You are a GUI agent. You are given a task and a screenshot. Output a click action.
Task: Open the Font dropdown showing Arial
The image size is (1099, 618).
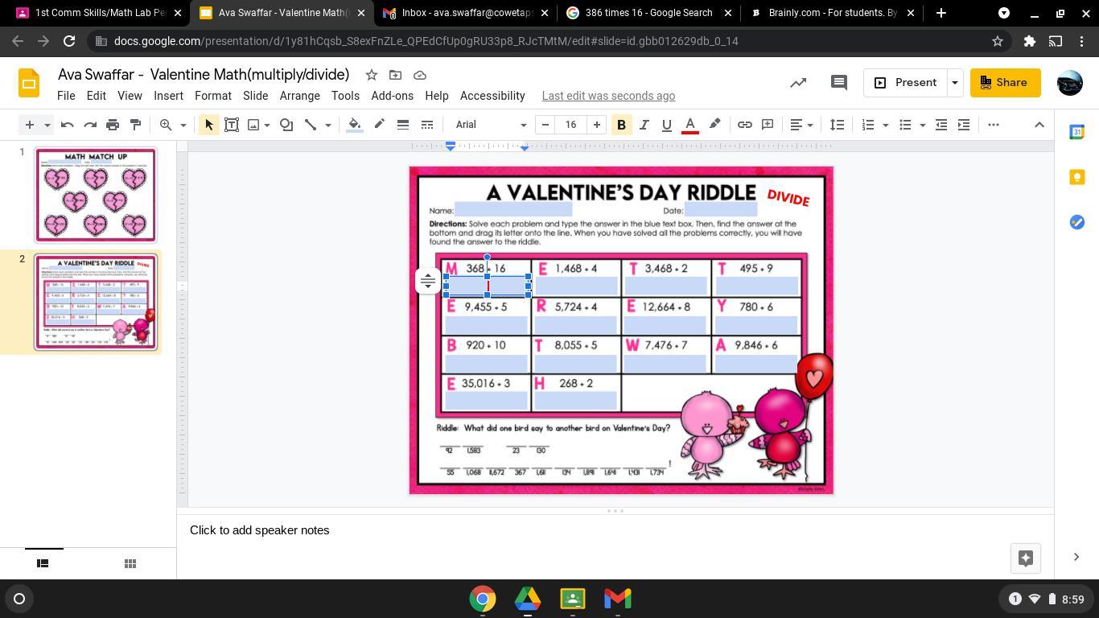490,125
